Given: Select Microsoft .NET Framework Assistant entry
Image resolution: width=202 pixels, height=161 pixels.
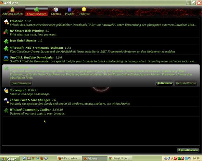Looking at the screenshot, I should (101, 49).
